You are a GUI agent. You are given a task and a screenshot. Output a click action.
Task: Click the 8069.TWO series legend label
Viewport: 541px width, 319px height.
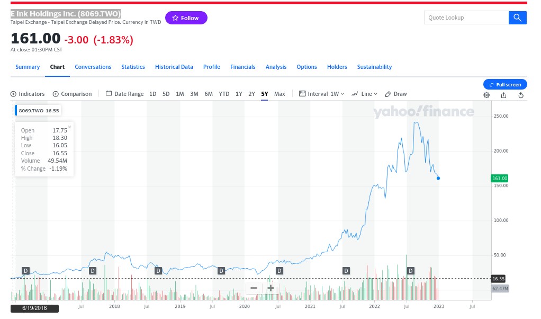38,110
